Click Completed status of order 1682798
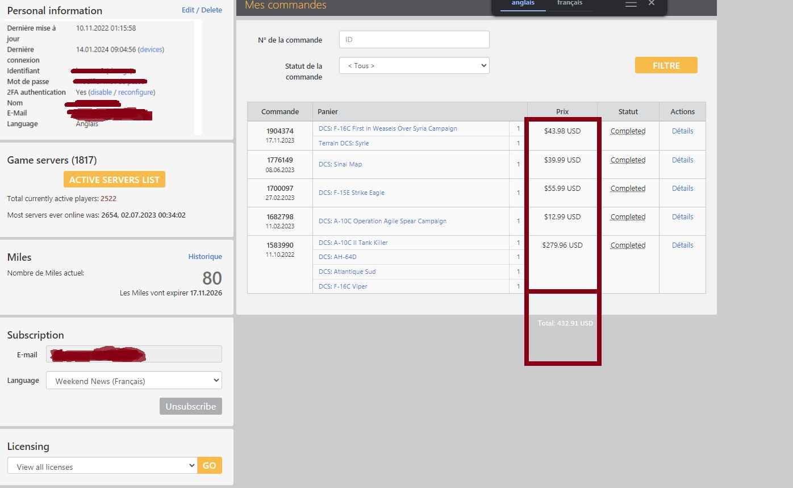Image resolution: width=793 pixels, height=488 pixels. (x=628, y=216)
